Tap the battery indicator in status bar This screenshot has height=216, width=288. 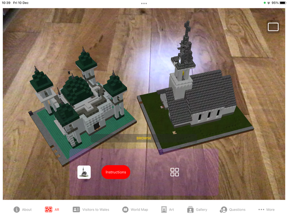coord(283,3)
